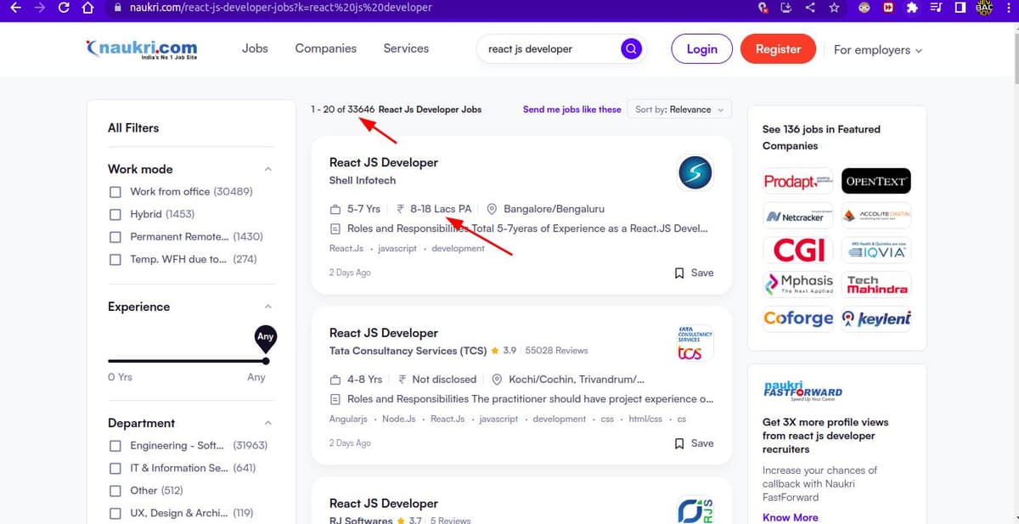Collapse the Work mode filter section
Screen dimensions: 1019x524
[268, 169]
